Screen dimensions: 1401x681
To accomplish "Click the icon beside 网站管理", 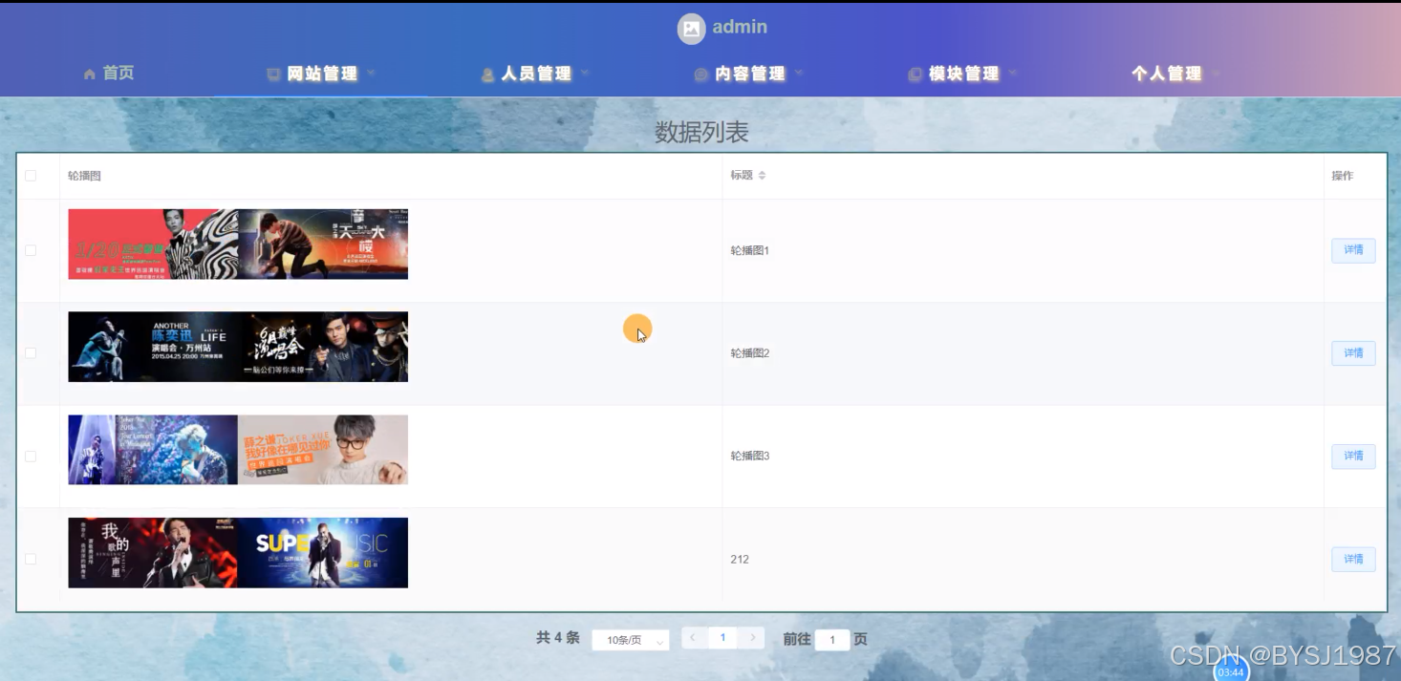I will click(273, 74).
